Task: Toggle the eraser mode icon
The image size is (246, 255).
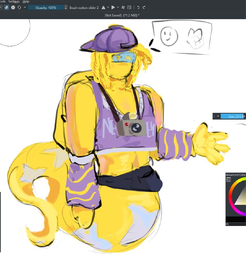Action: (x=6, y=7)
